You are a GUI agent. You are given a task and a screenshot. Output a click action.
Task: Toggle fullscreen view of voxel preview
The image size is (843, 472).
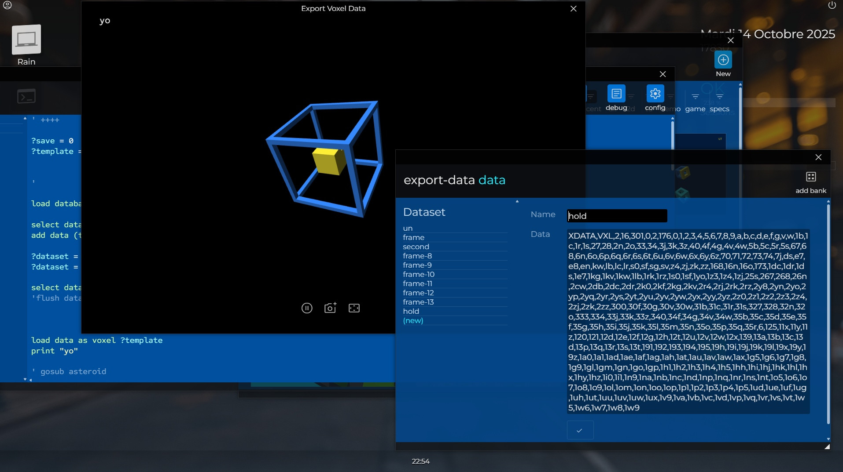(x=354, y=308)
